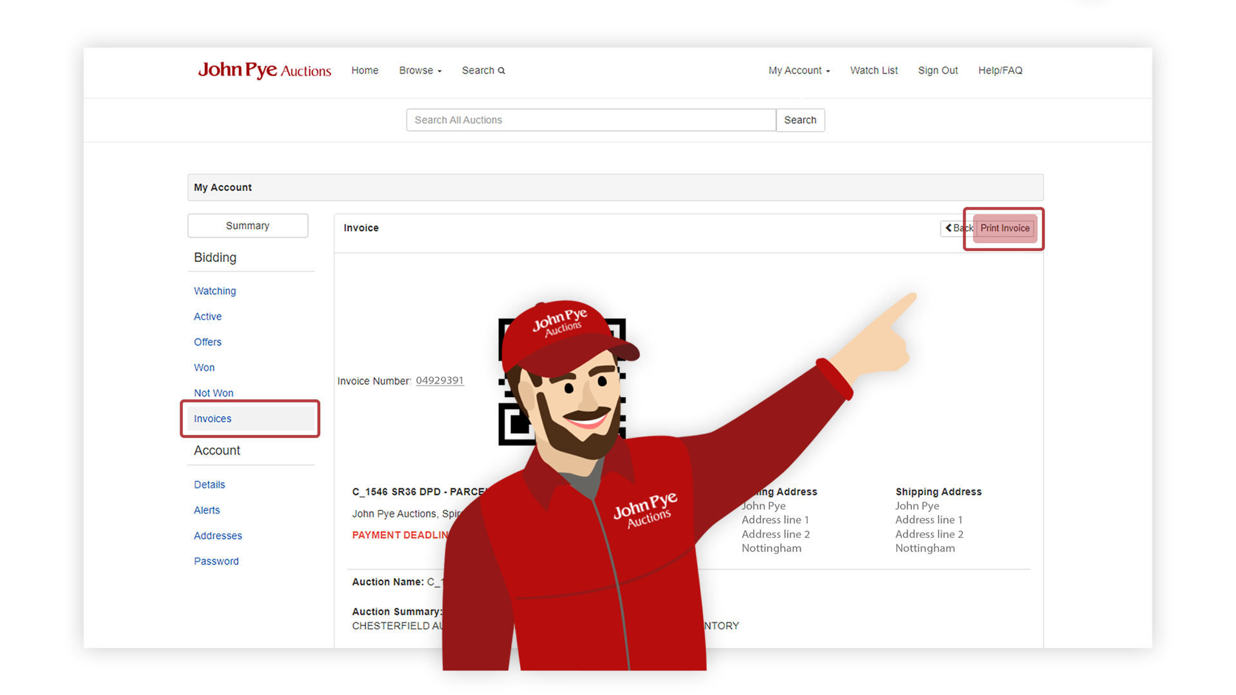The width and height of the screenshot is (1236, 695).
Task: Select the Active bidding category
Action: click(206, 317)
